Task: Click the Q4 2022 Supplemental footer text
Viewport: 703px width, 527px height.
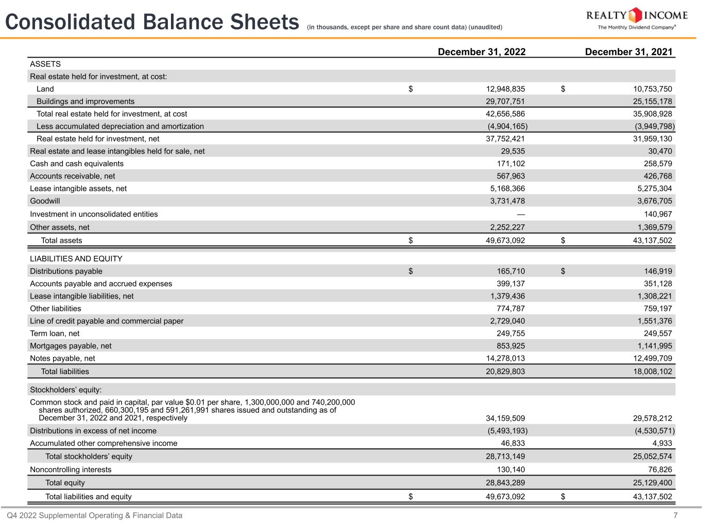Action: (x=94, y=515)
